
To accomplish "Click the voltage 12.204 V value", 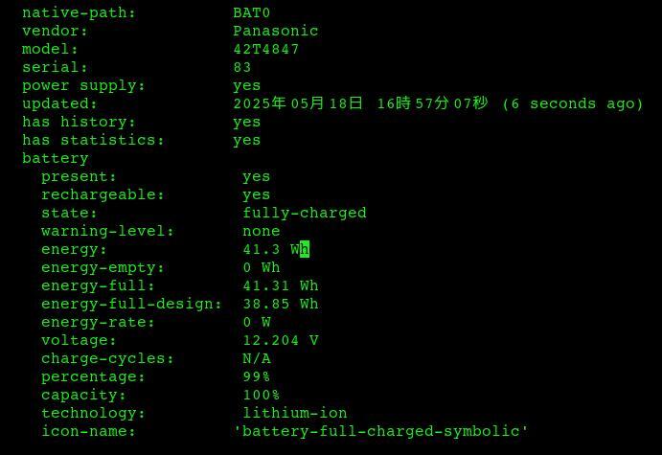I will [x=281, y=340].
